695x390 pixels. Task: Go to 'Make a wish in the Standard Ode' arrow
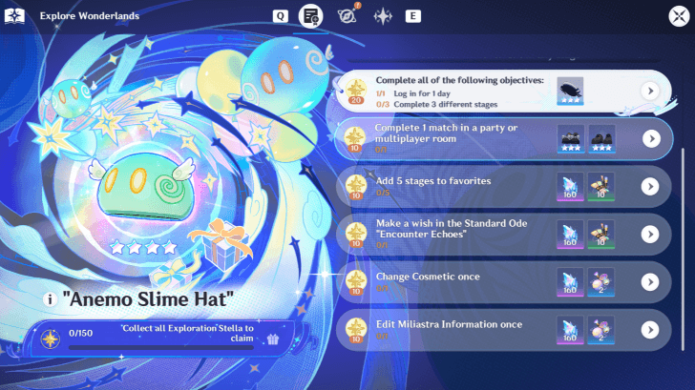(x=650, y=235)
